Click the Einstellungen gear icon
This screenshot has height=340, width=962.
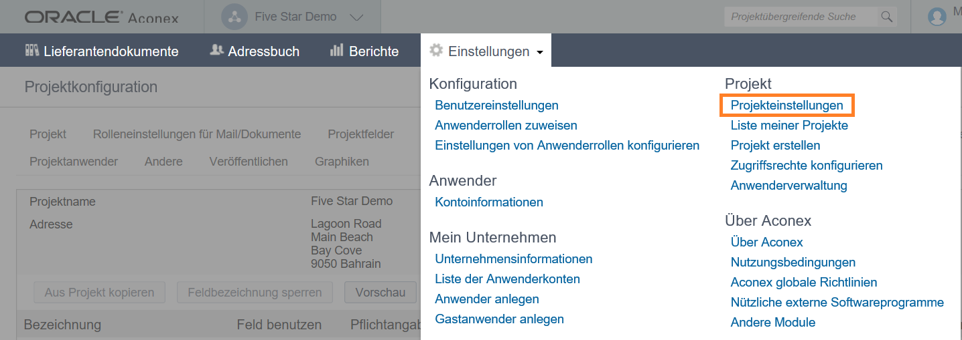pyautogui.click(x=436, y=51)
